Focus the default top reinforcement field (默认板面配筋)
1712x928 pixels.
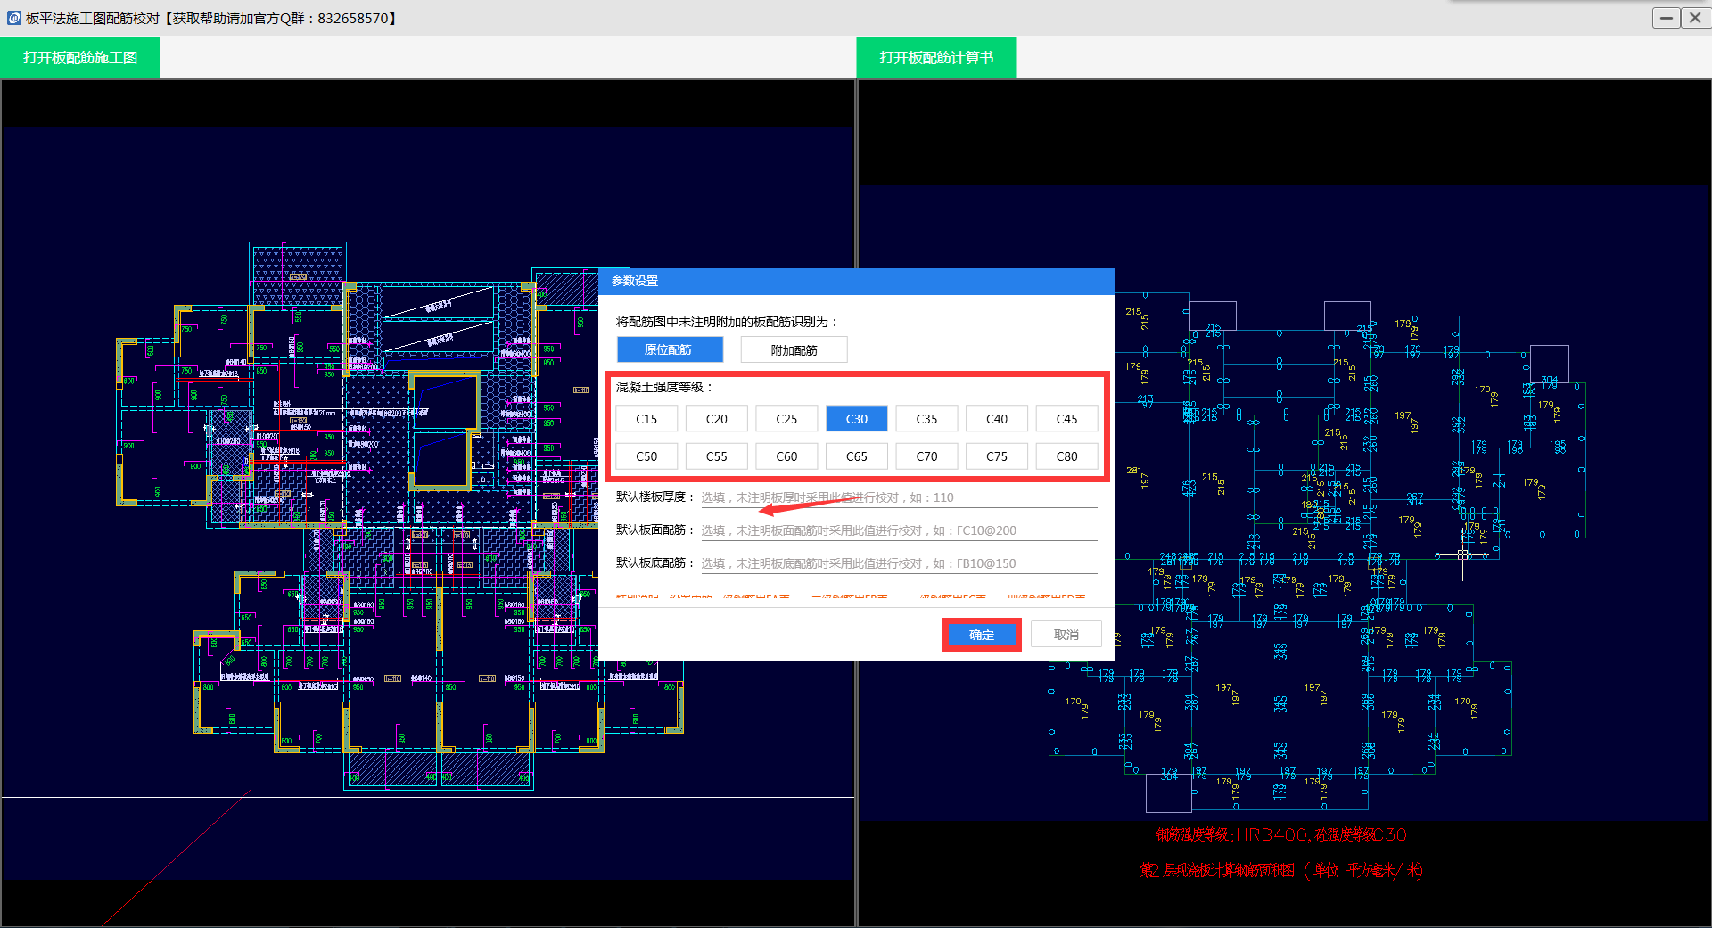tap(898, 530)
